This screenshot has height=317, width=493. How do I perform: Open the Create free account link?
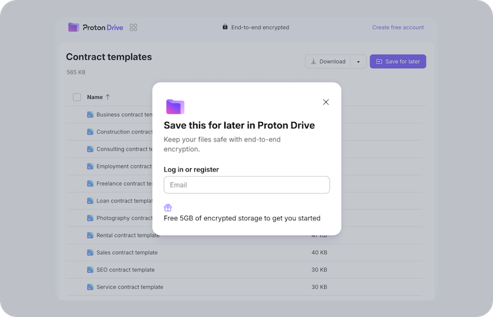tap(398, 27)
